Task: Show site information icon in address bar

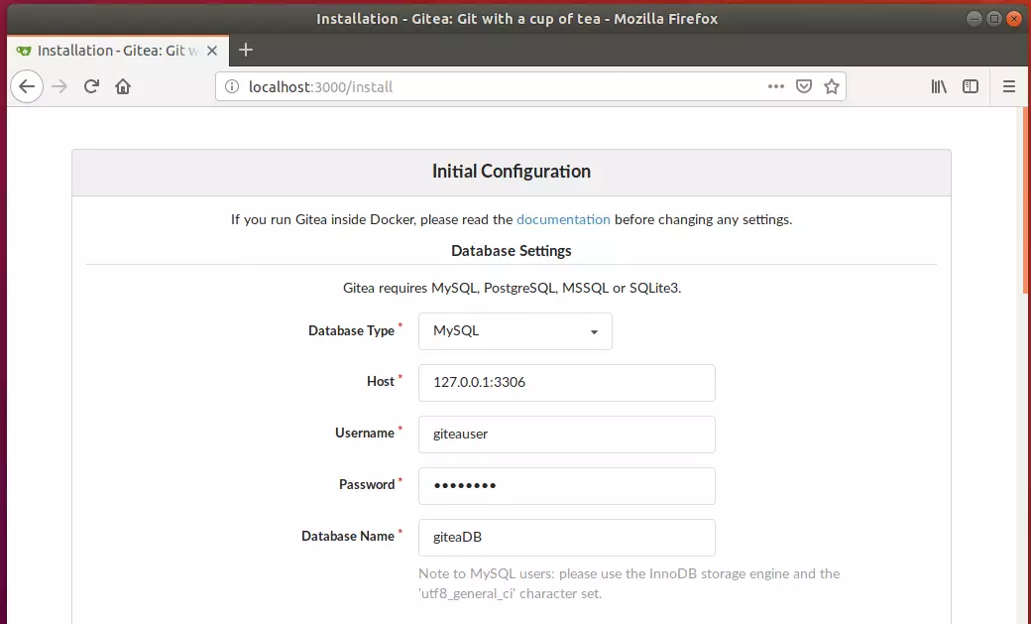Action: click(x=231, y=86)
